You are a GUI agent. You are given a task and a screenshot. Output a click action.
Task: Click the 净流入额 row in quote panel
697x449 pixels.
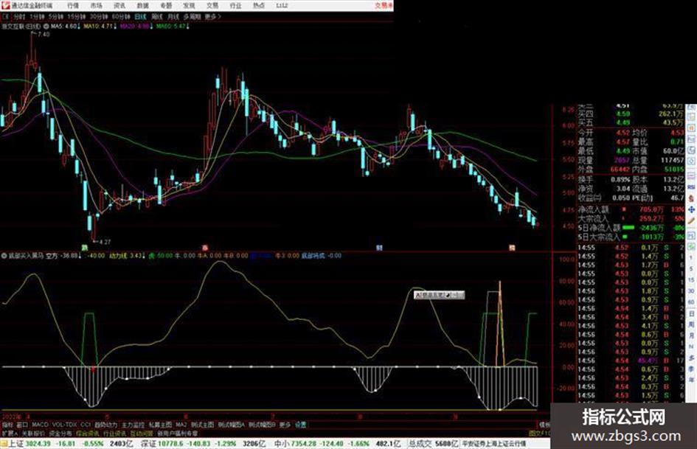coord(631,209)
